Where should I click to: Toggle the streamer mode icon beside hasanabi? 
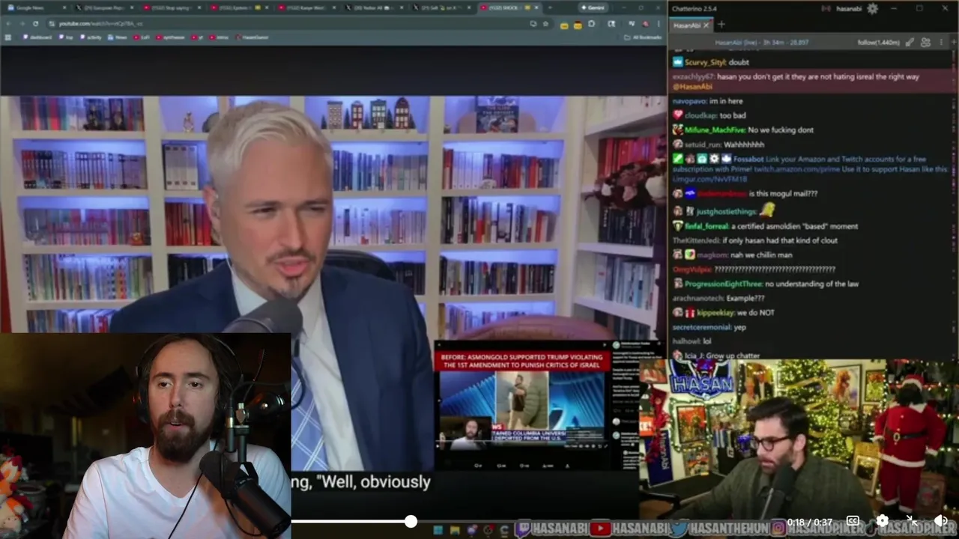826,9
